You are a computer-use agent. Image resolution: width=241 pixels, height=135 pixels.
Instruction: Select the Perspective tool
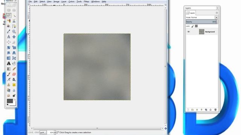coord(14,53)
